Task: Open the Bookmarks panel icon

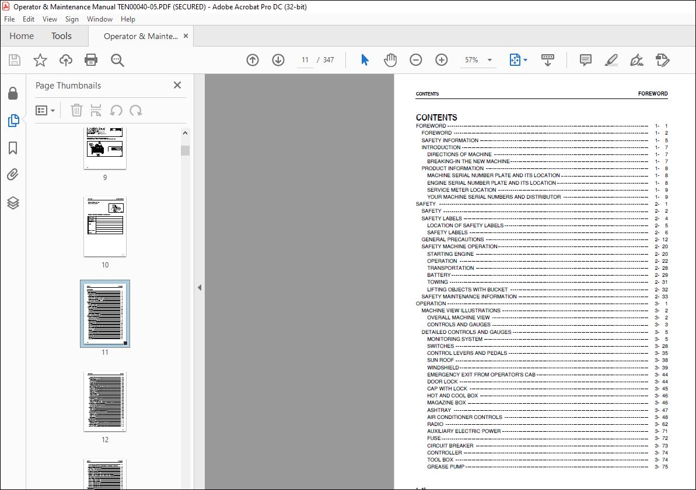Action: pyautogui.click(x=13, y=147)
